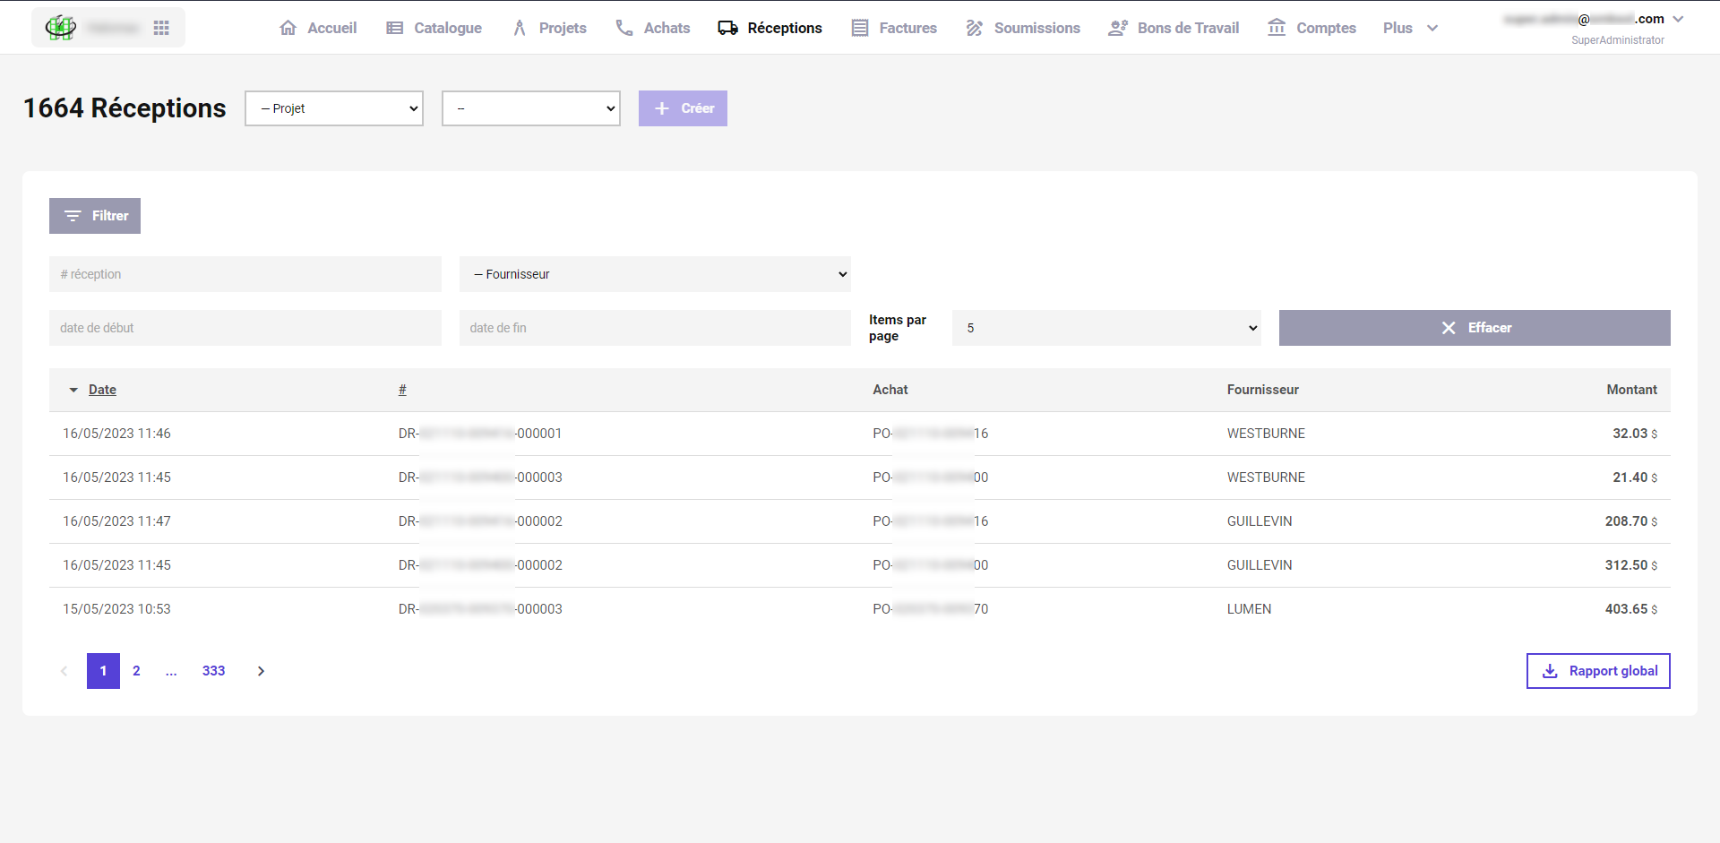Image resolution: width=1720 pixels, height=843 pixels.
Task: Expand the Plus menu chevron
Action: point(1431,28)
